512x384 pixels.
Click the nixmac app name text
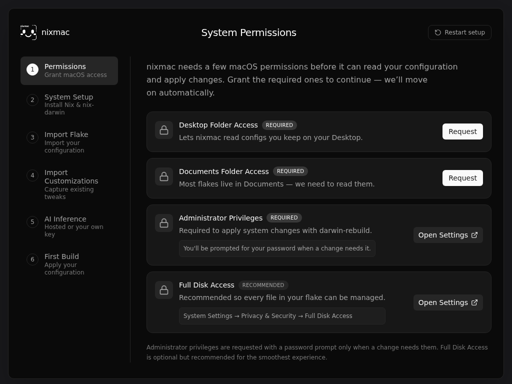point(55,32)
